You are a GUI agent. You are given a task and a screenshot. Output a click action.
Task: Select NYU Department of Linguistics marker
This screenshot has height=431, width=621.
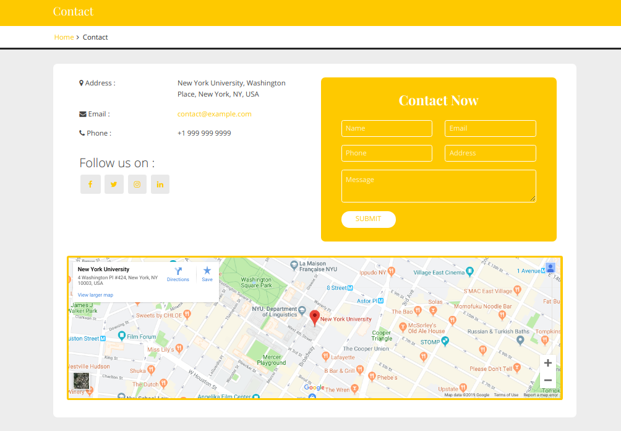point(302,310)
